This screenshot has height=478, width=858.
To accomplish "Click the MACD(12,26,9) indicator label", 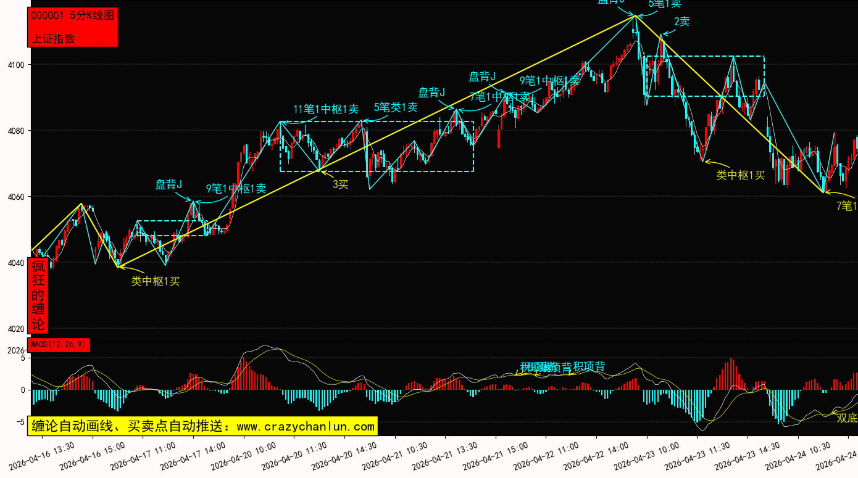I will click(59, 345).
